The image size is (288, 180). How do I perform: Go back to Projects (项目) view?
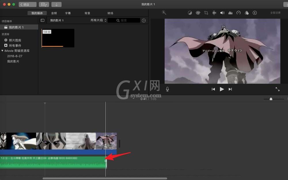(28, 4)
